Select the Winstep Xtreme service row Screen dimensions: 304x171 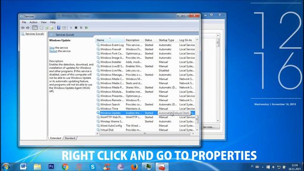click(x=145, y=122)
